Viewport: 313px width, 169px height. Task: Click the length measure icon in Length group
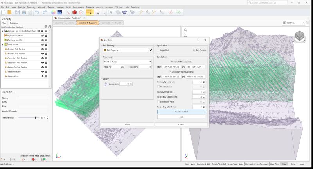(105, 84)
